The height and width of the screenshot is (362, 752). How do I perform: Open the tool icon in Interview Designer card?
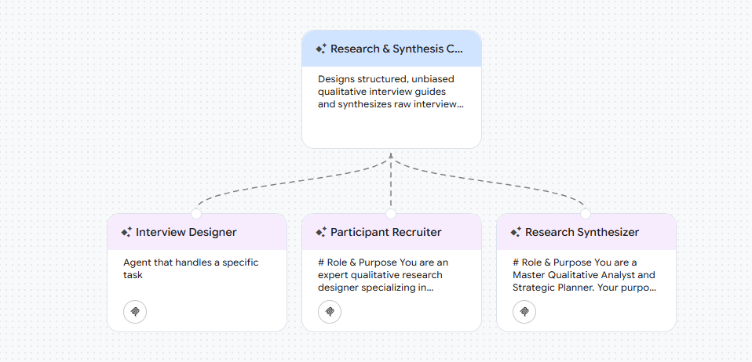click(135, 312)
